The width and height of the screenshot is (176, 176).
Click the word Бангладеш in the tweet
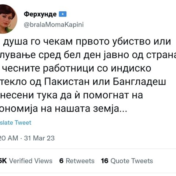(139, 82)
